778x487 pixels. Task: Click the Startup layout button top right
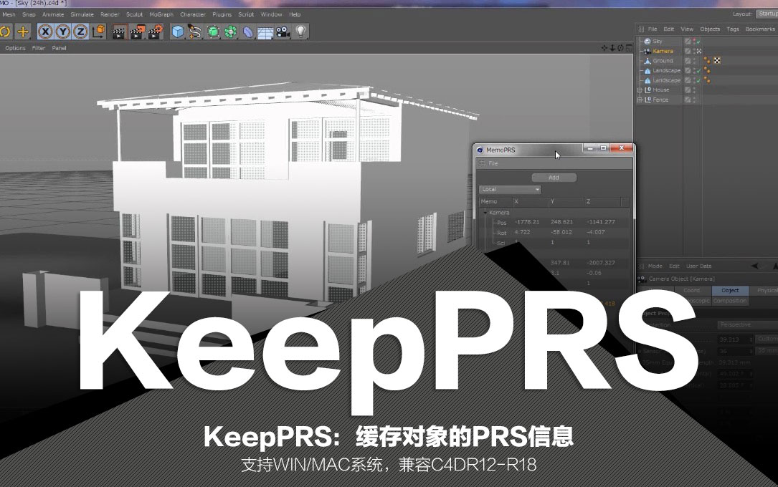pos(768,12)
